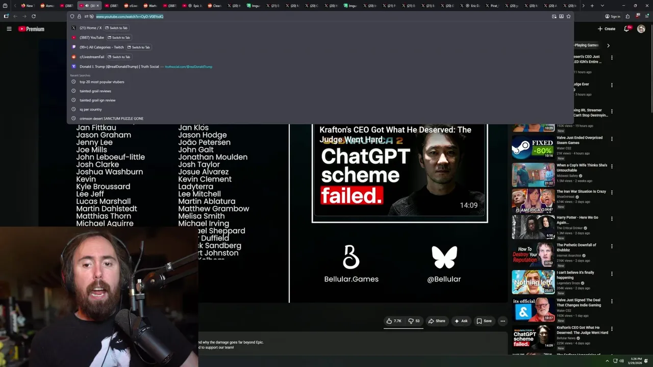This screenshot has width=653, height=367.
Task: Select recent search tainted grail ign review
Action: [320, 100]
